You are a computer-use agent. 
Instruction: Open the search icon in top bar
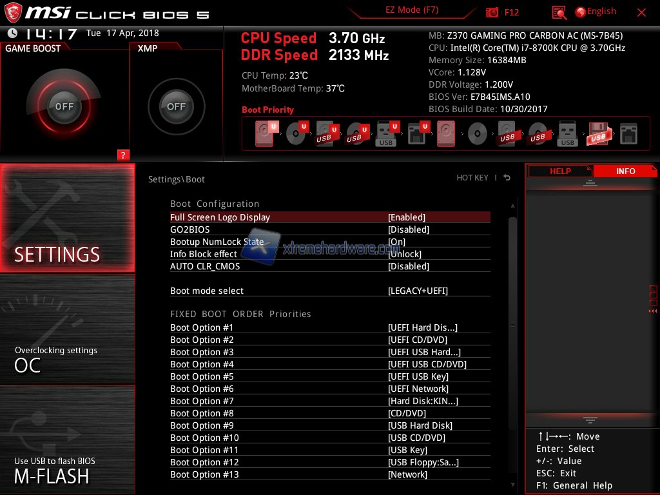(559, 12)
